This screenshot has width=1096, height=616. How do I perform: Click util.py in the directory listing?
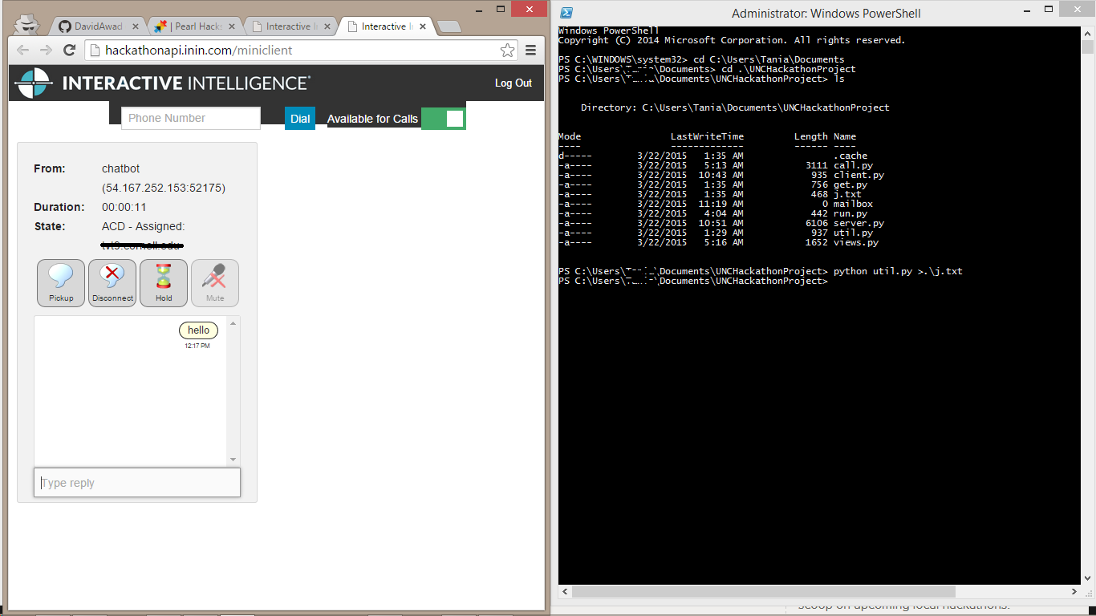click(853, 233)
